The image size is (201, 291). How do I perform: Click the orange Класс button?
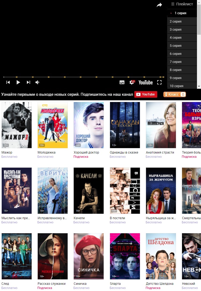click(x=174, y=94)
